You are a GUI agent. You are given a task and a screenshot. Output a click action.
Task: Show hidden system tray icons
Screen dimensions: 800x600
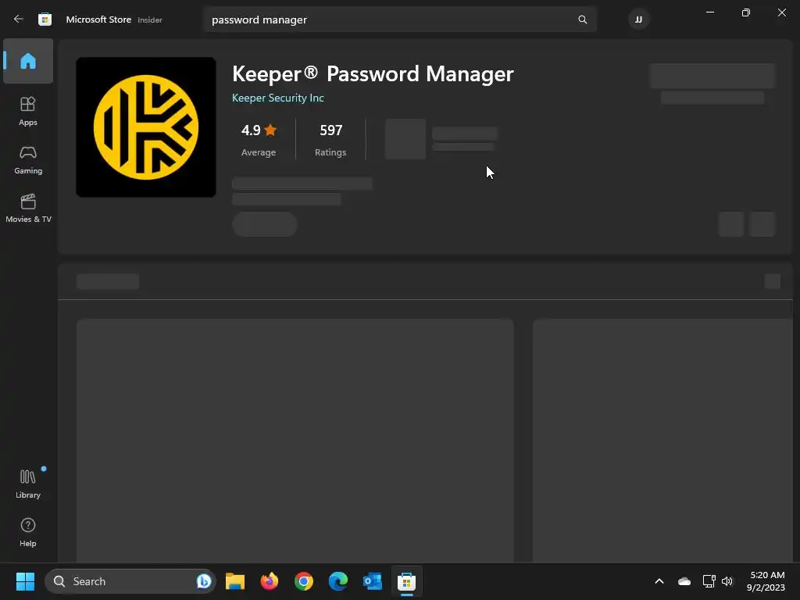tap(659, 581)
